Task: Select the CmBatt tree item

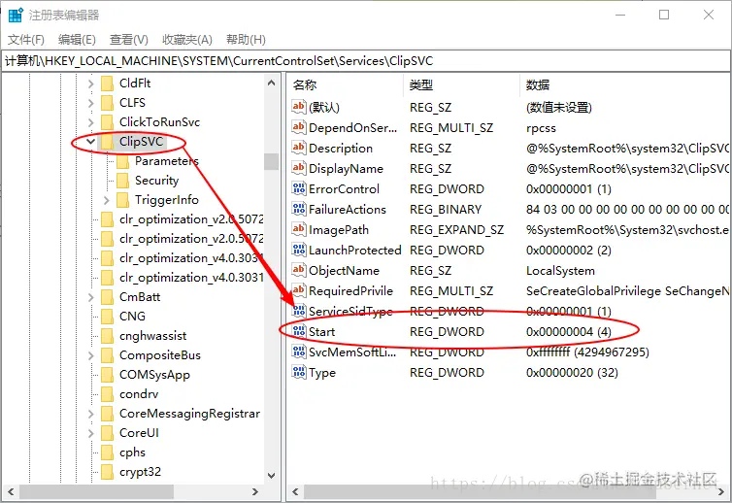Action: 140,297
